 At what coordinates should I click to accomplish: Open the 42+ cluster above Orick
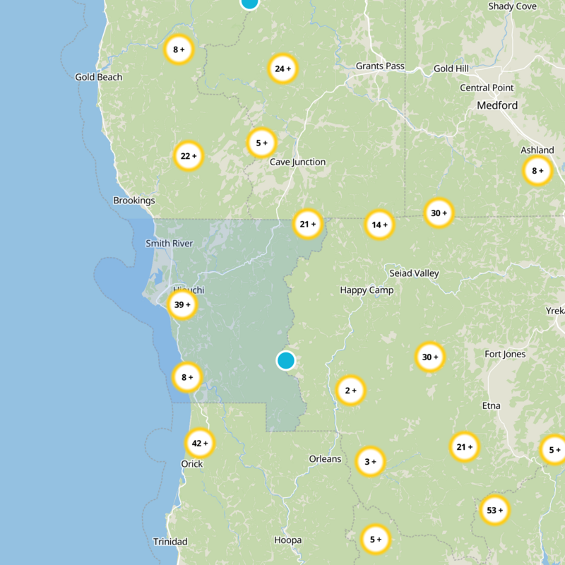[200, 443]
